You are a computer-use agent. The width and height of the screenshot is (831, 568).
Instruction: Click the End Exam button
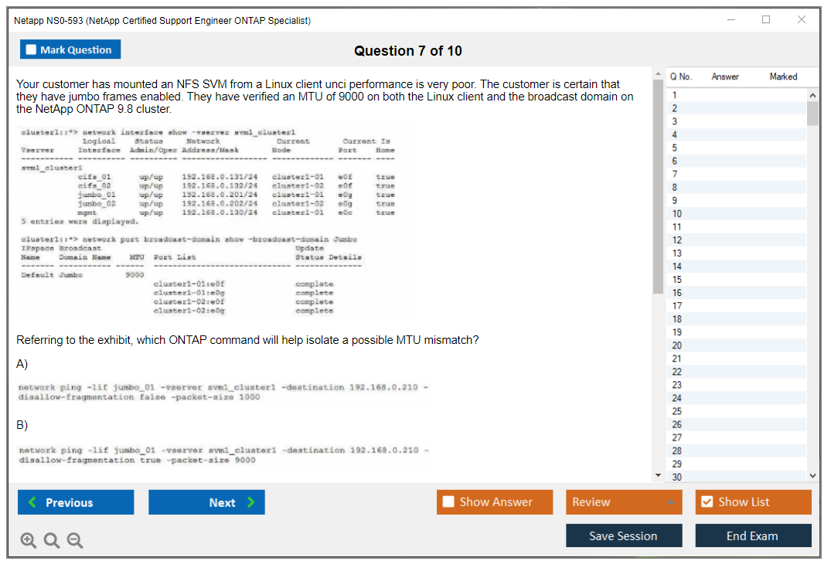(x=753, y=536)
